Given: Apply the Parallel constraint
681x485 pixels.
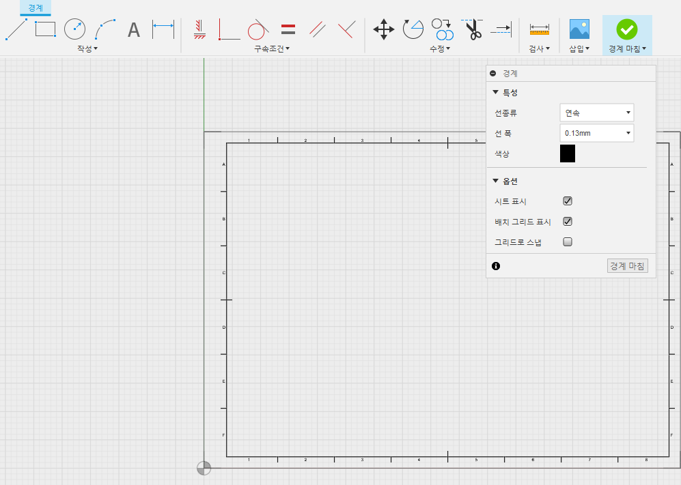Looking at the screenshot, I should [x=318, y=29].
